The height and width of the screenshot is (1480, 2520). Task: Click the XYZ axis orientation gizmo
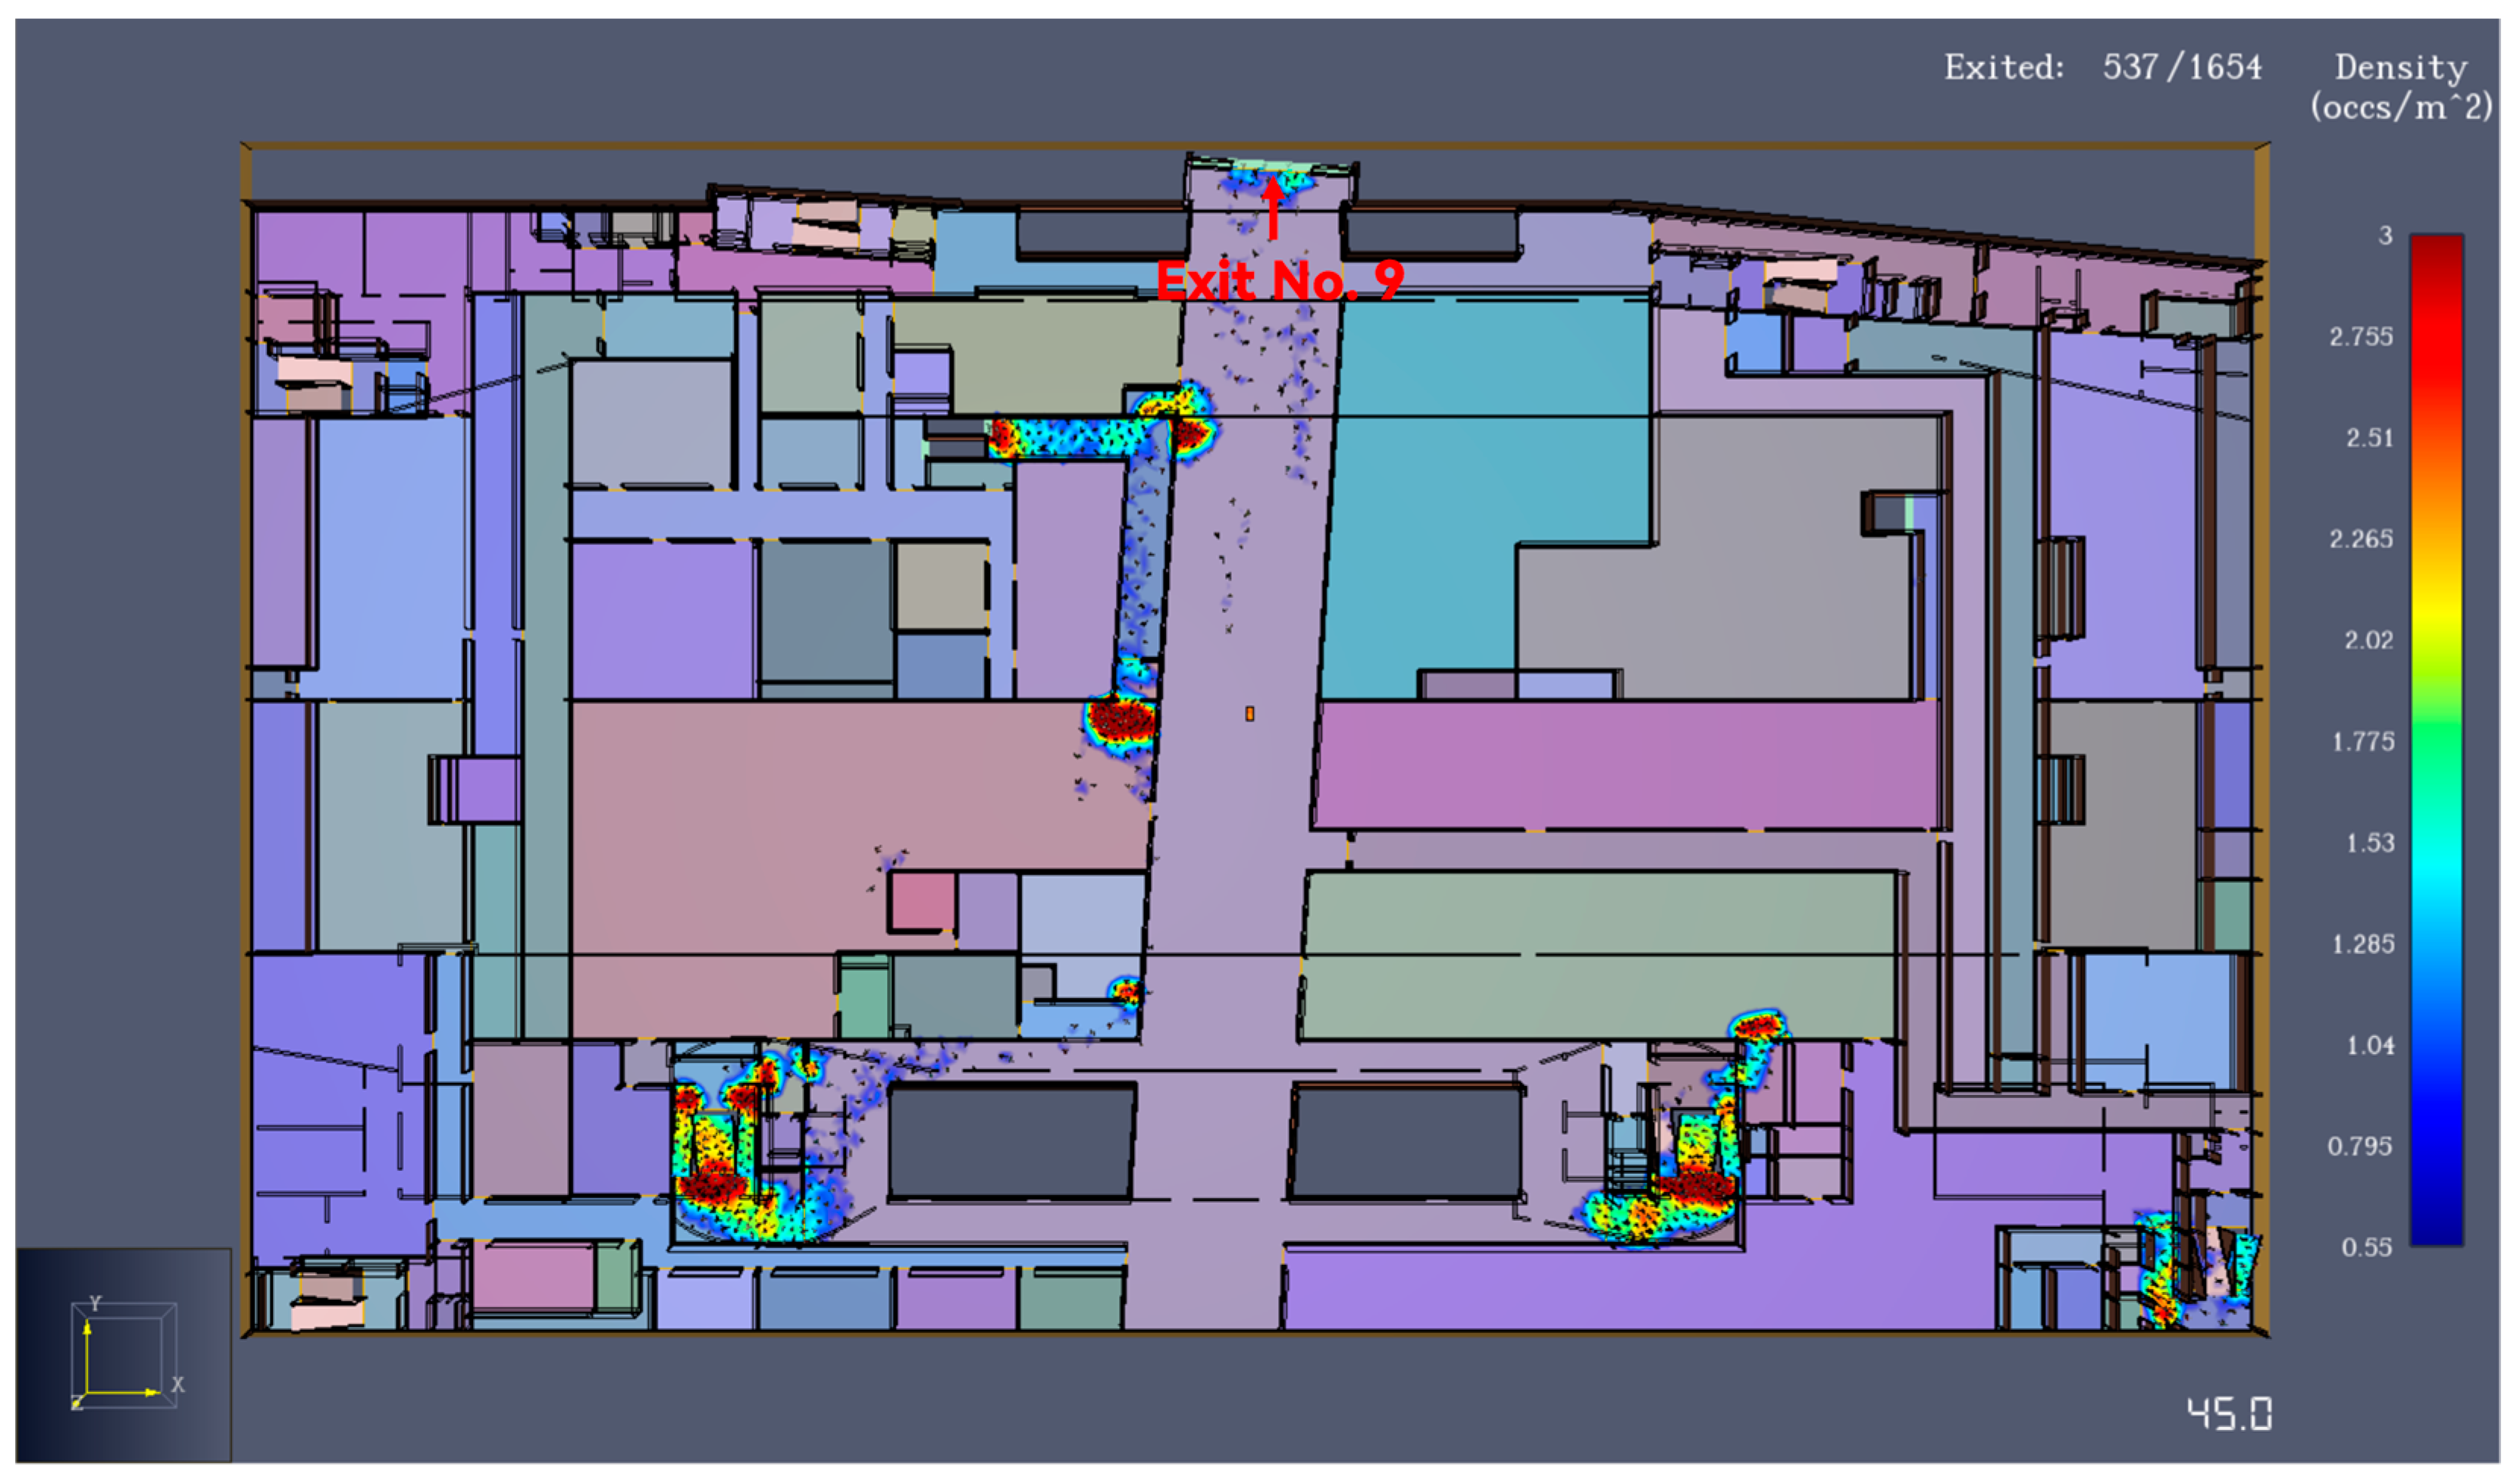pyautogui.click(x=123, y=1355)
